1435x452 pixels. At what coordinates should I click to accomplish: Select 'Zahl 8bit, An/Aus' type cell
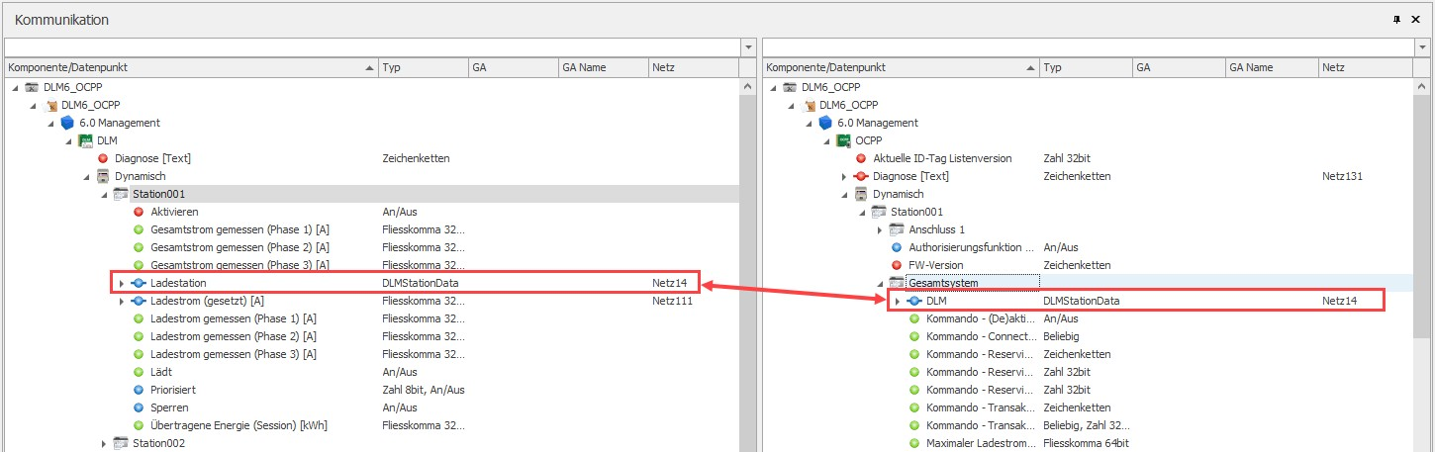(424, 390)
